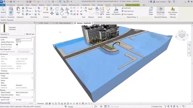Click the Phase Created value New Construction
Image resolution: width=193 pixels, height=108 pixels.
click(22, 92)
